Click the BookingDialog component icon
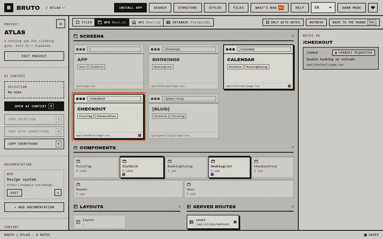The height and width of the screenshot is (239, 383). 170,161
